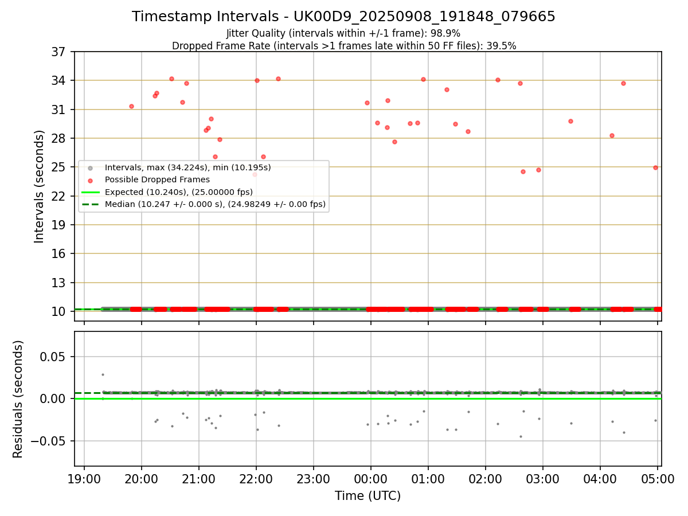The height and width of the screenshot is (516, 688).
Task: Click the "22:00" x-axis tick label
Action: pos(256,478)
